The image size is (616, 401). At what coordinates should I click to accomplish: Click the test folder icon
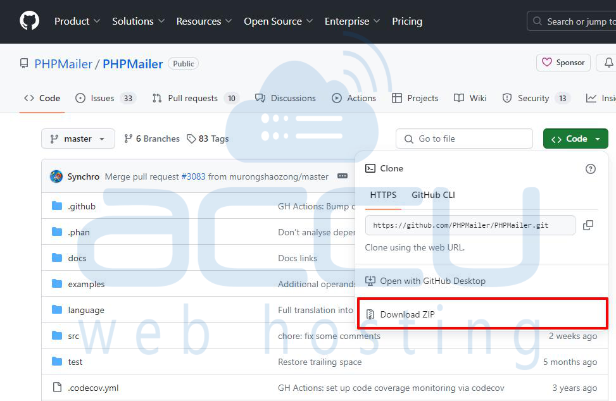tap(58, 361)
